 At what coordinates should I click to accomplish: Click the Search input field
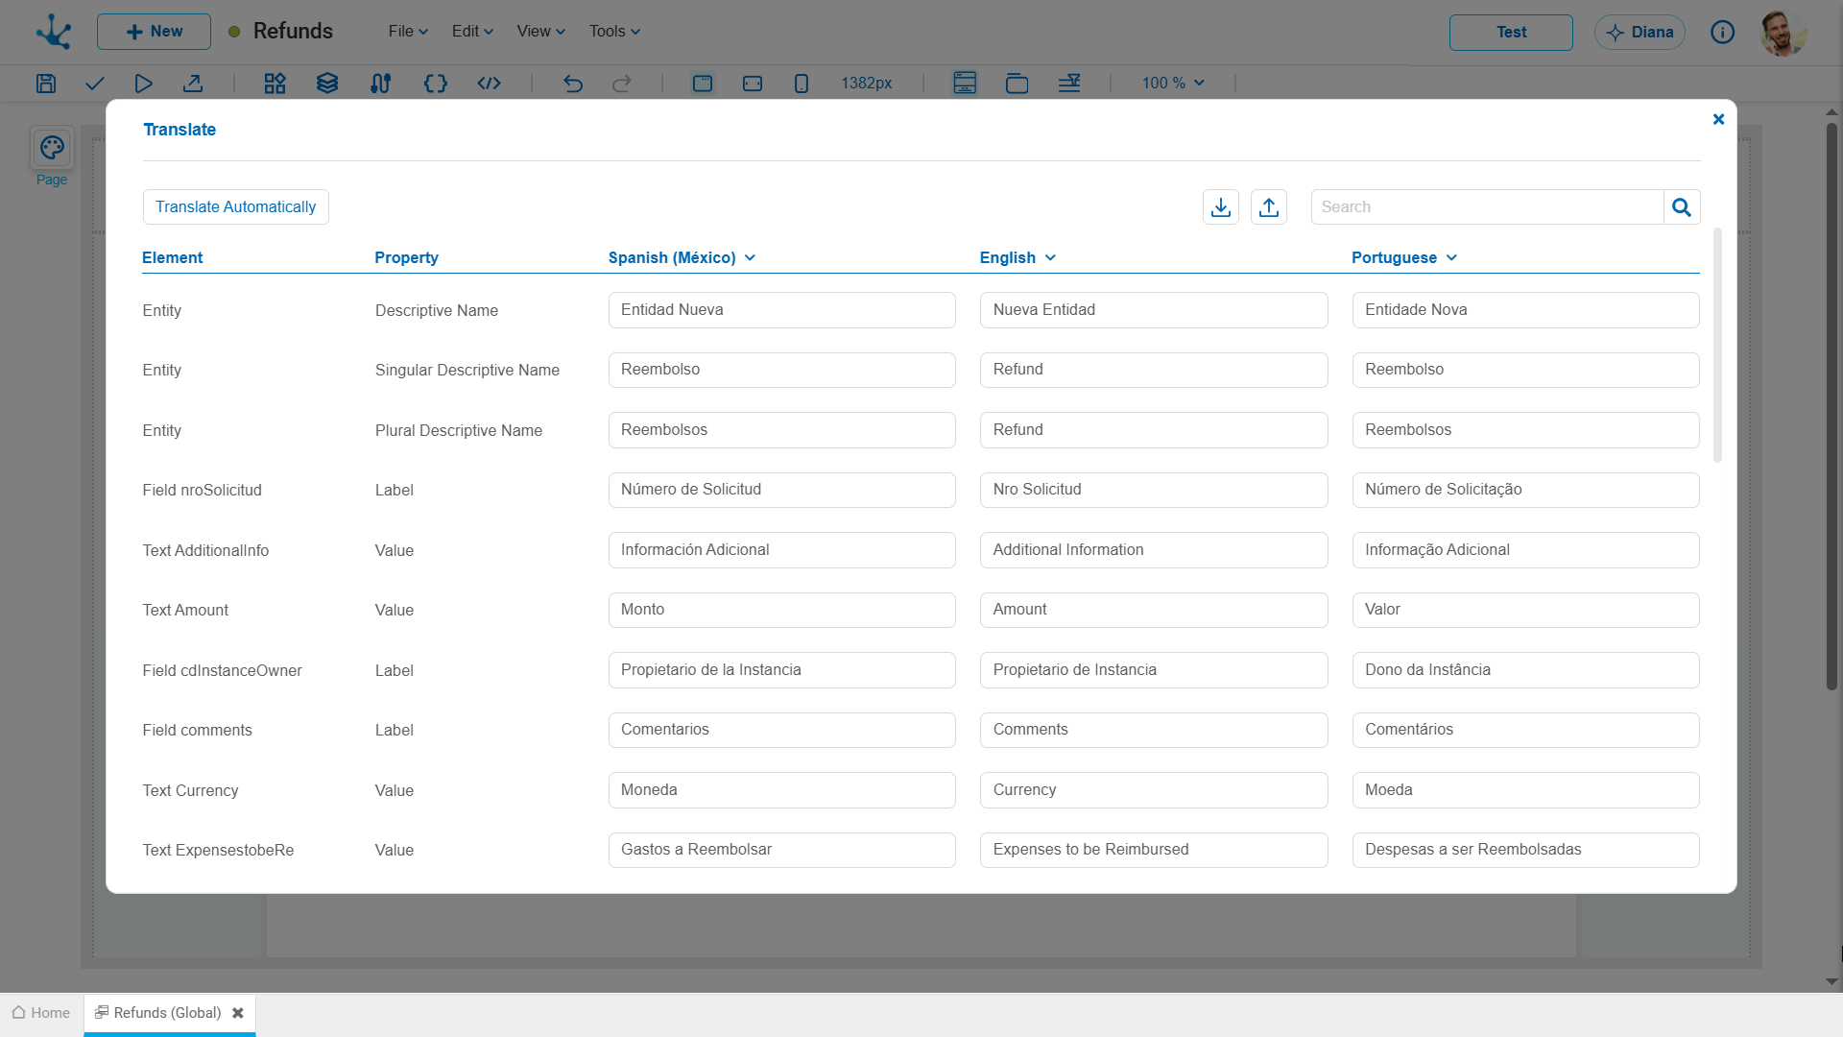coord(1487,207)
